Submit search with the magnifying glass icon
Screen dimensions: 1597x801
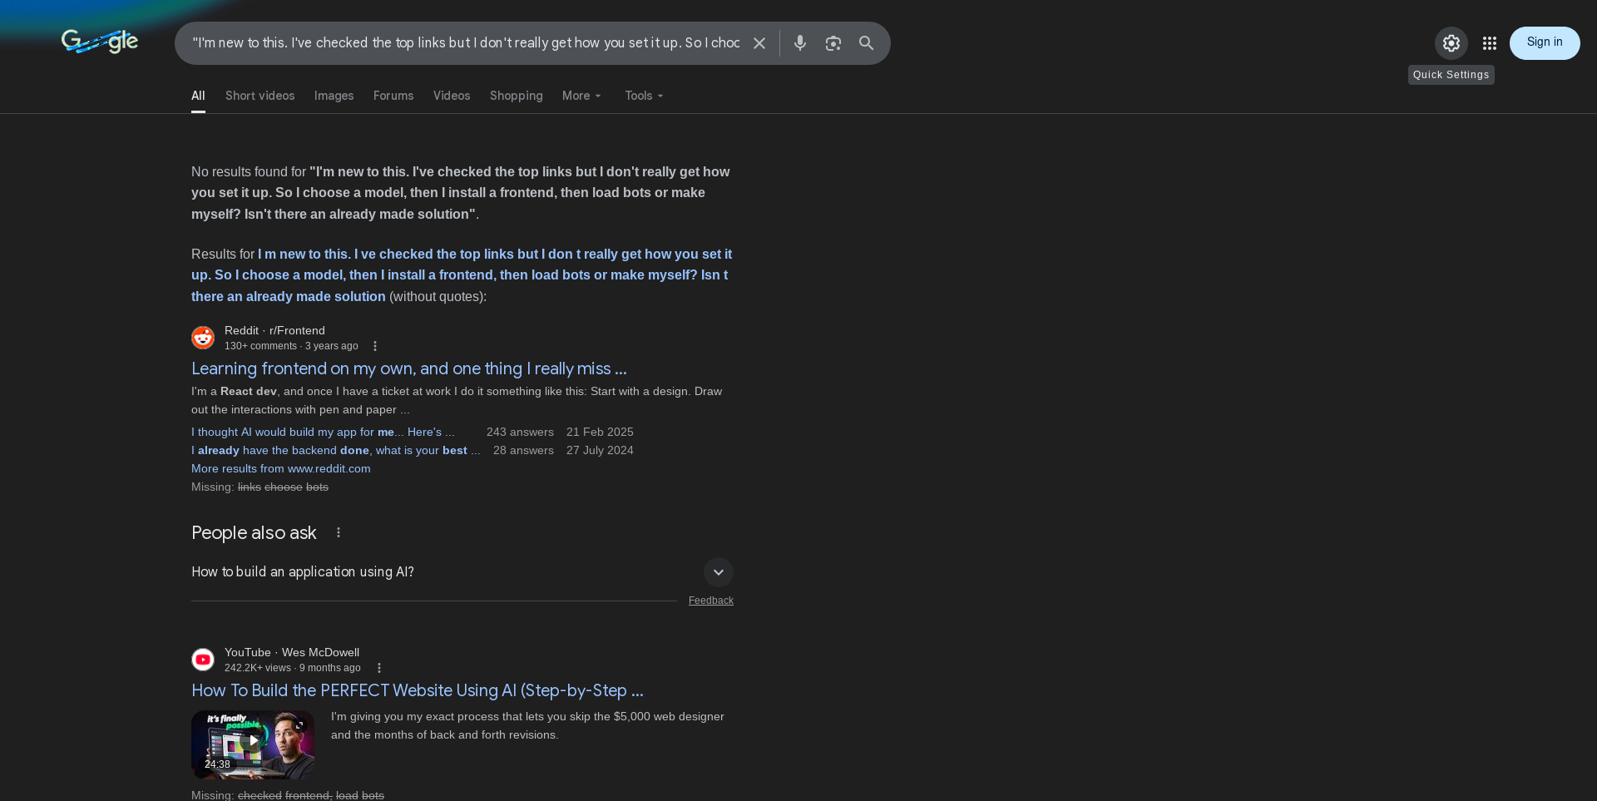coord(867,43)
